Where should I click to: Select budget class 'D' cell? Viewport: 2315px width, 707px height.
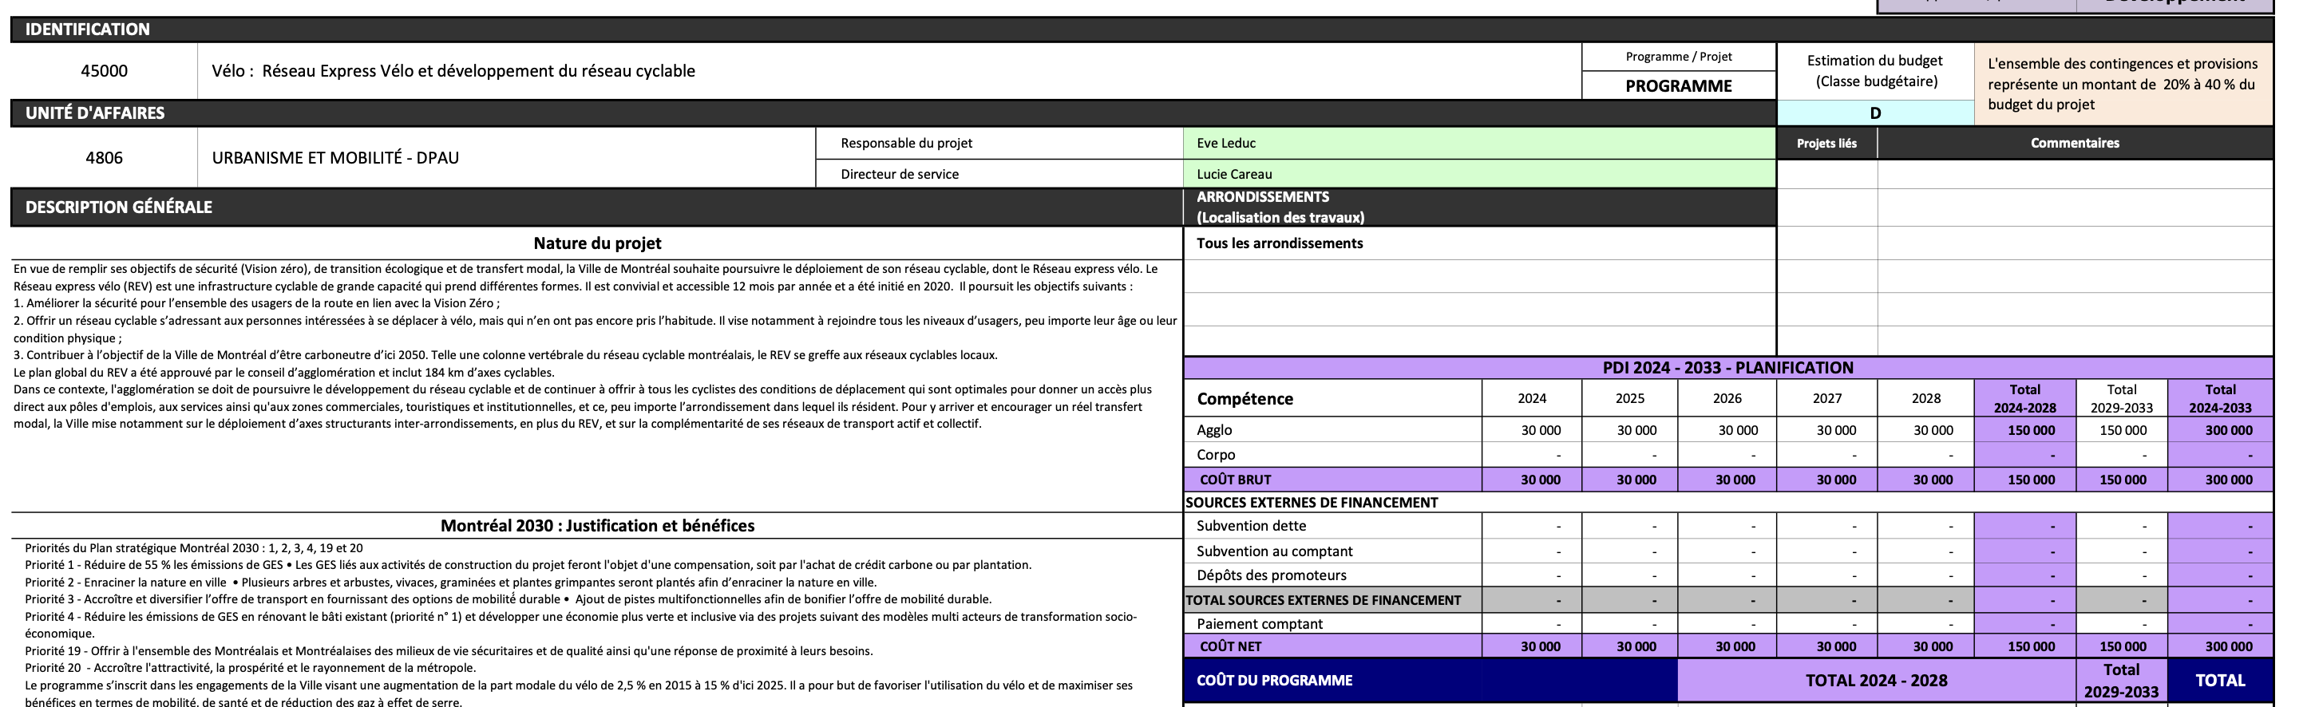[1875, 113]
